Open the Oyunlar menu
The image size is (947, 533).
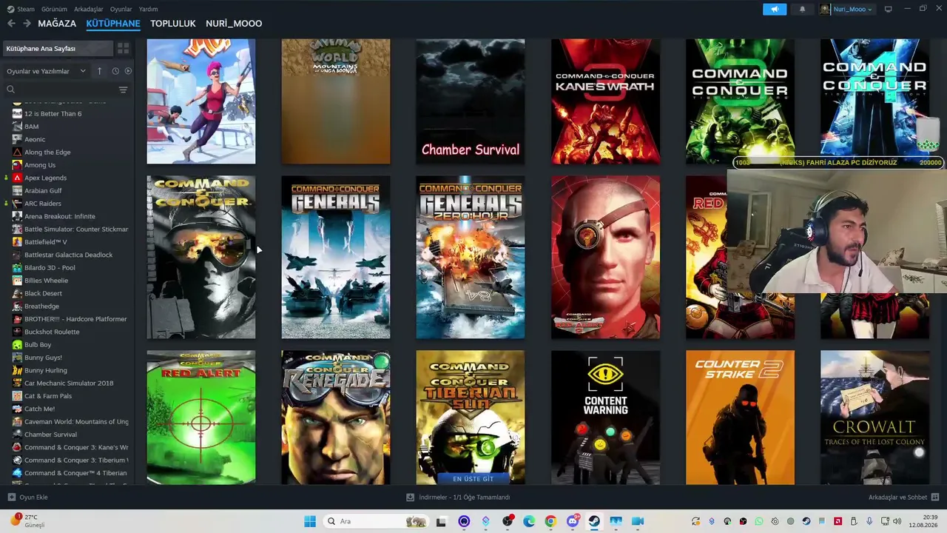(121, 9)
